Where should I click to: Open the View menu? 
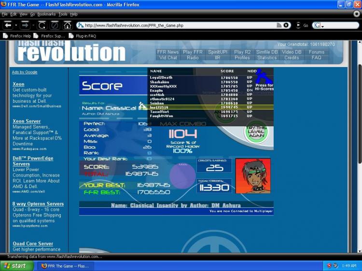(23, 14)
